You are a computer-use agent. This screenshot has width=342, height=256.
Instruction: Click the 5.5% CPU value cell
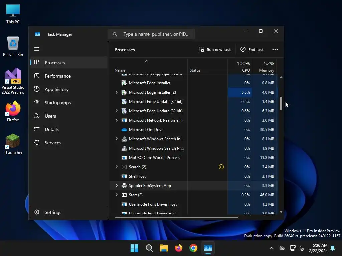tap(240, 92)
